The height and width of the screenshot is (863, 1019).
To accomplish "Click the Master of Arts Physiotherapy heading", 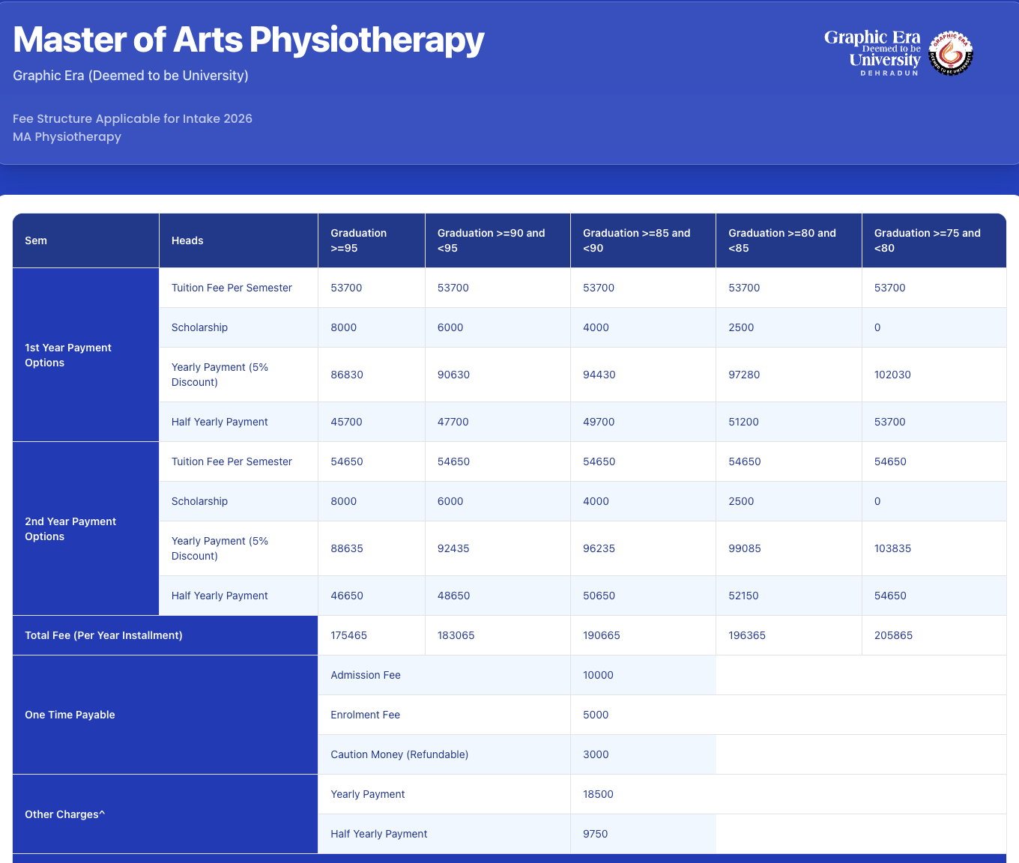I will point(248,40).
